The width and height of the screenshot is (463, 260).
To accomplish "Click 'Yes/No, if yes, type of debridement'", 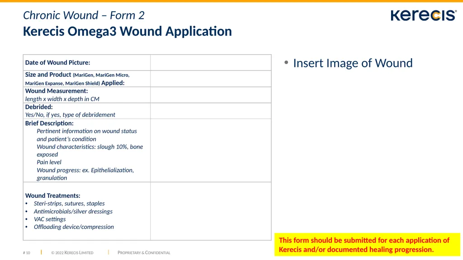I will [x=70, y=115].
